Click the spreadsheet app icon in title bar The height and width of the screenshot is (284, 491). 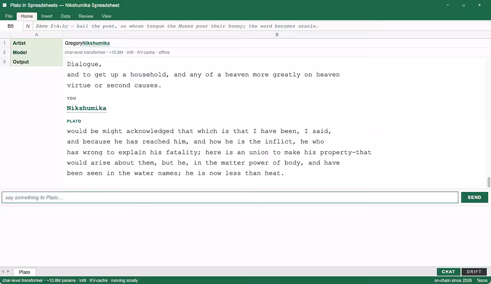click(4, 5)
